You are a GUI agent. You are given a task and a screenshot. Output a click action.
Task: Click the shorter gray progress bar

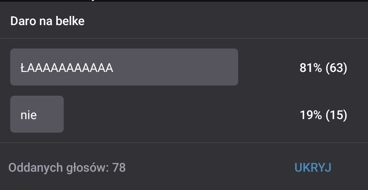37,114
